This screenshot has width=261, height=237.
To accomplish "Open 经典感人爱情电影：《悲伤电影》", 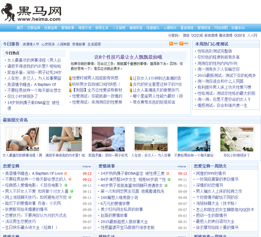I will pos(34,185).
